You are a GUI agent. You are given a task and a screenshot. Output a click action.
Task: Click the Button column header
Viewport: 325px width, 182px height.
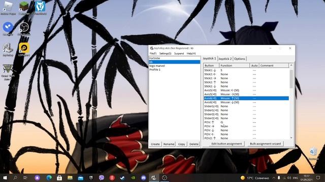tap(211, 65)
